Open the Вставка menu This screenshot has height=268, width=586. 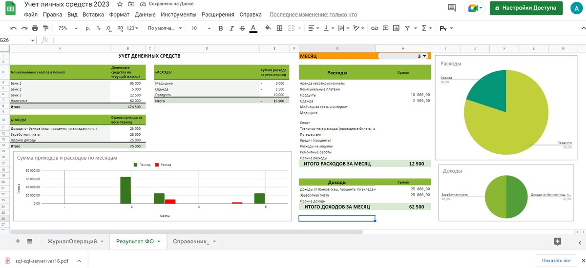click(93, 15)
